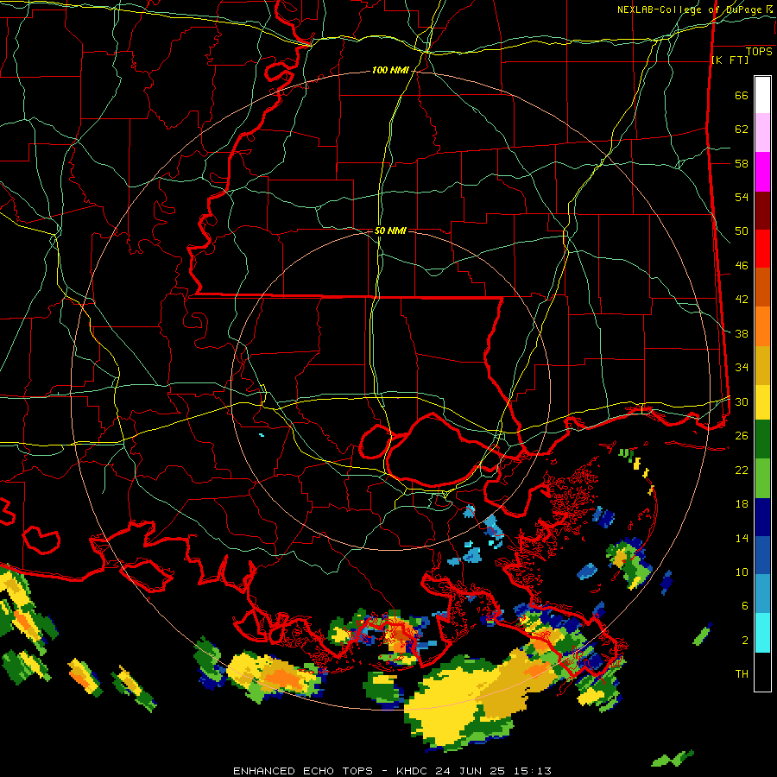Click the 2 legend value
The height and width of the screenshot is (777, 777).
[x=744, y=641]
